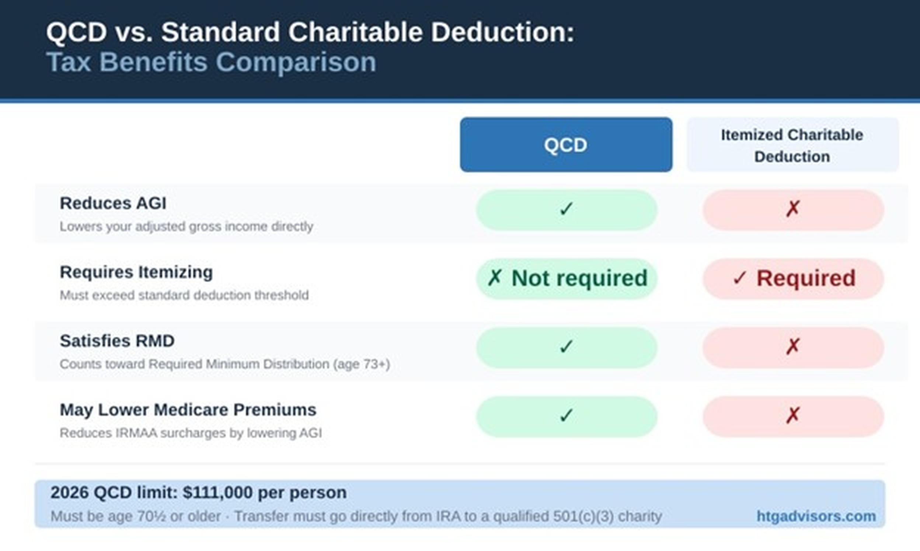
Task: Click the "Tax Benefits Comparison" subtitle
Action: pyautogui.click(x=211, y=62)
